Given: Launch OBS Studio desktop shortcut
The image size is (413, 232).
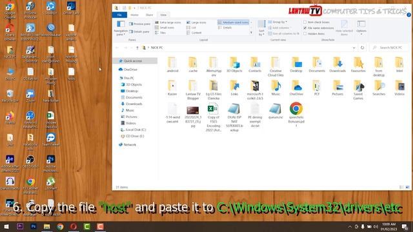Looking at the screenshot, I should (30, 162).
